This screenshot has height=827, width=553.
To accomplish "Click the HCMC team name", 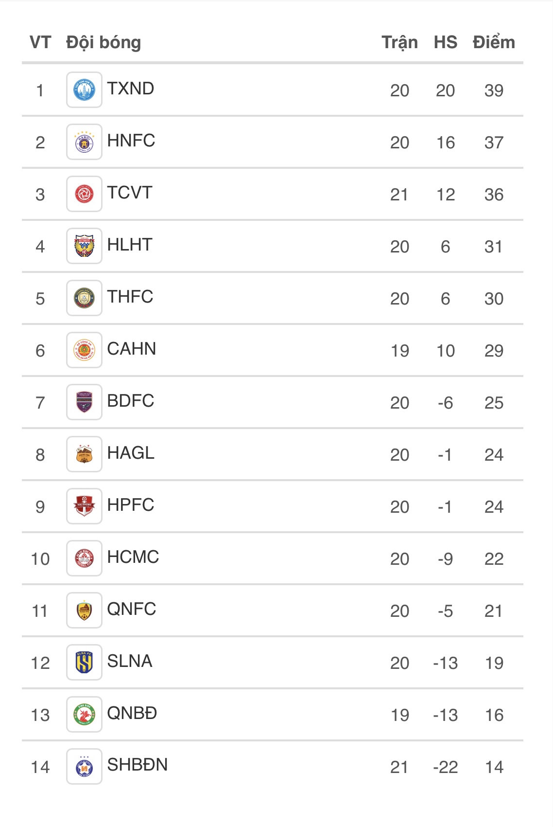I will (133, 557).
